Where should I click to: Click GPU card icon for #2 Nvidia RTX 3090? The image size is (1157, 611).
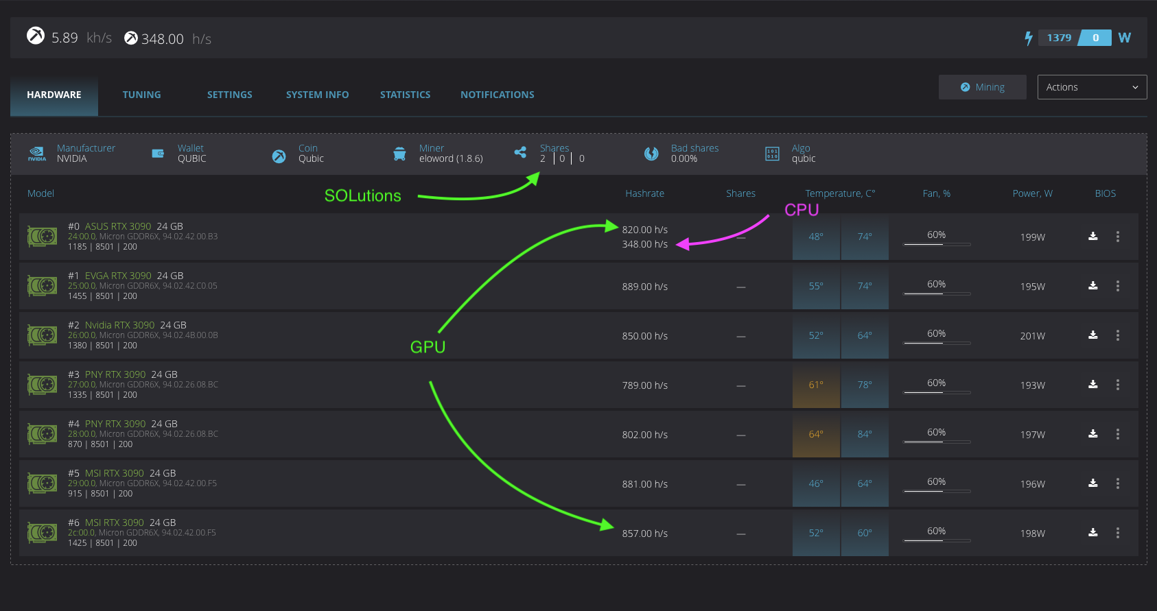pos(42,335)
